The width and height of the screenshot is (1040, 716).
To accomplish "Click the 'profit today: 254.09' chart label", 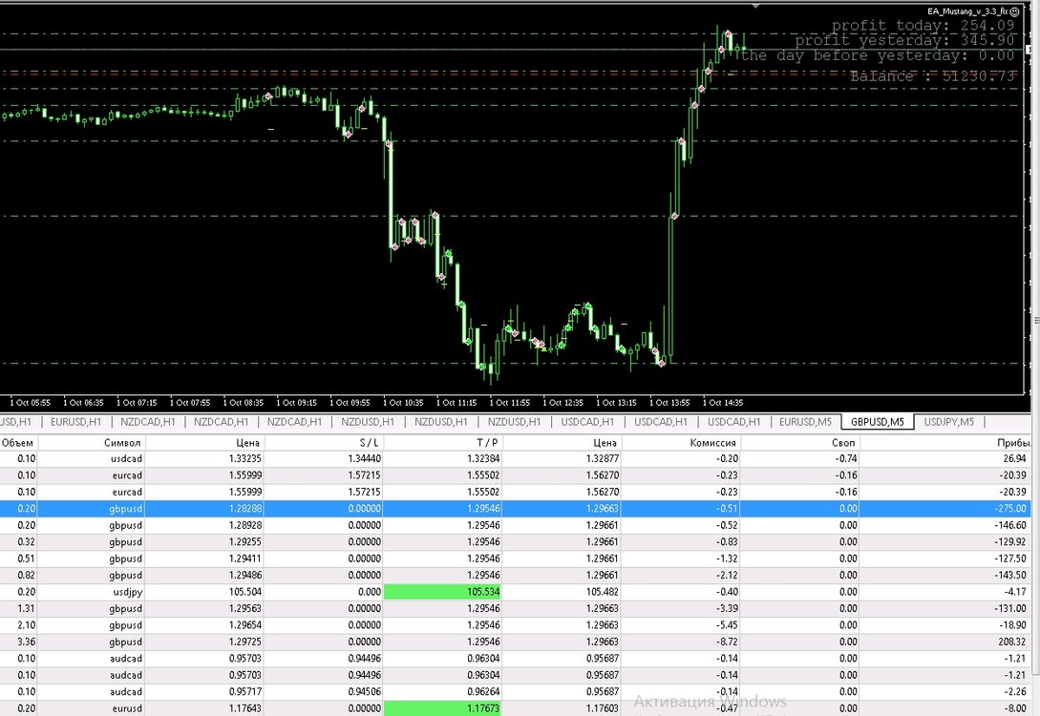I will [x=923, y=25].
